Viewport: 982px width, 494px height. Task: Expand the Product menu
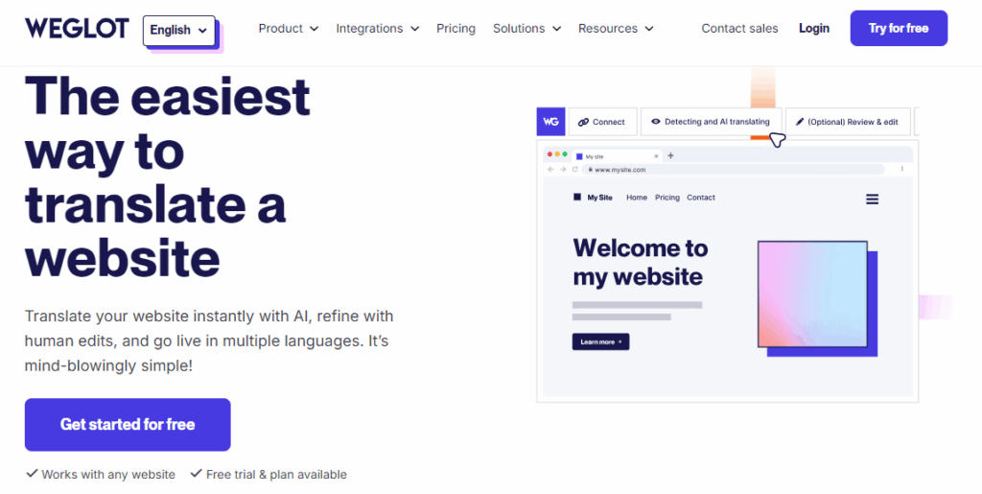coord(289,28)
